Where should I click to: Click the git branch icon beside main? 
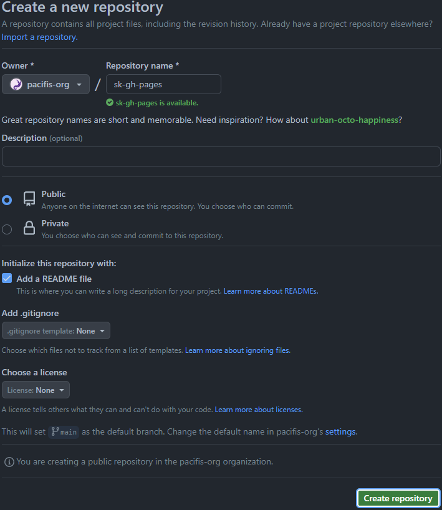tap(55, 431)
